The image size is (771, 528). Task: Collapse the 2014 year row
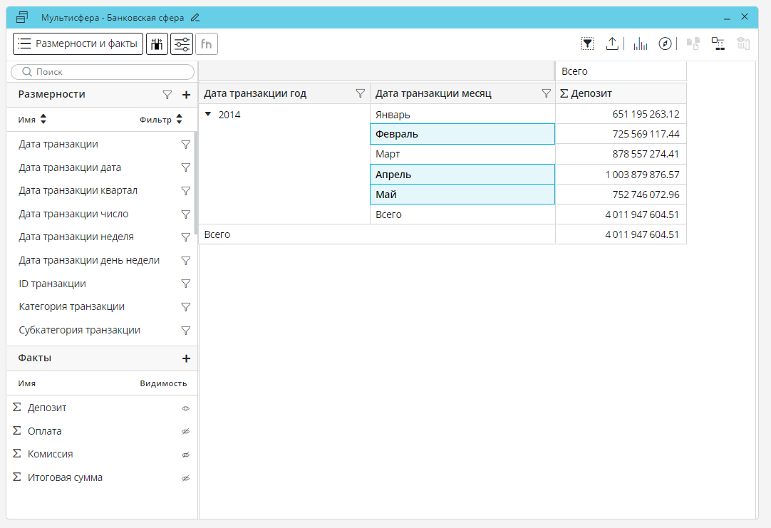point(208,114)
